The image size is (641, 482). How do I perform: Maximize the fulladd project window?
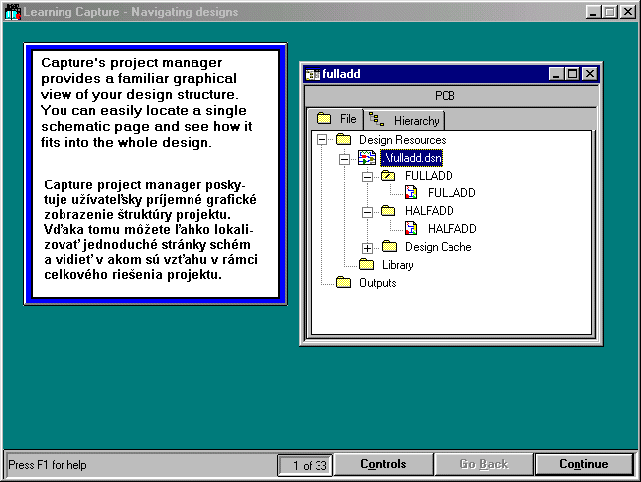574,74
